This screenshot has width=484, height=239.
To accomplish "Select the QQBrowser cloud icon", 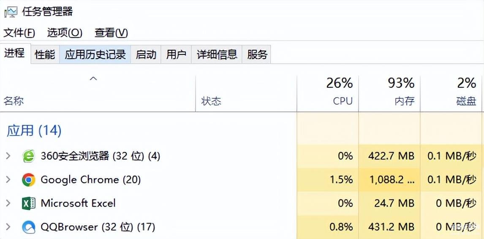I will click(28, 227).
